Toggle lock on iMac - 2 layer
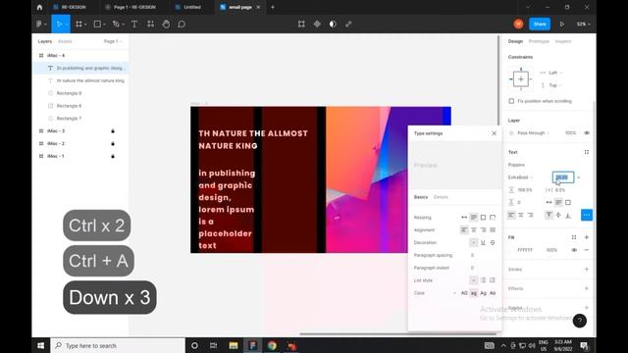Screen dimensions: 628x353 [113, 143]
